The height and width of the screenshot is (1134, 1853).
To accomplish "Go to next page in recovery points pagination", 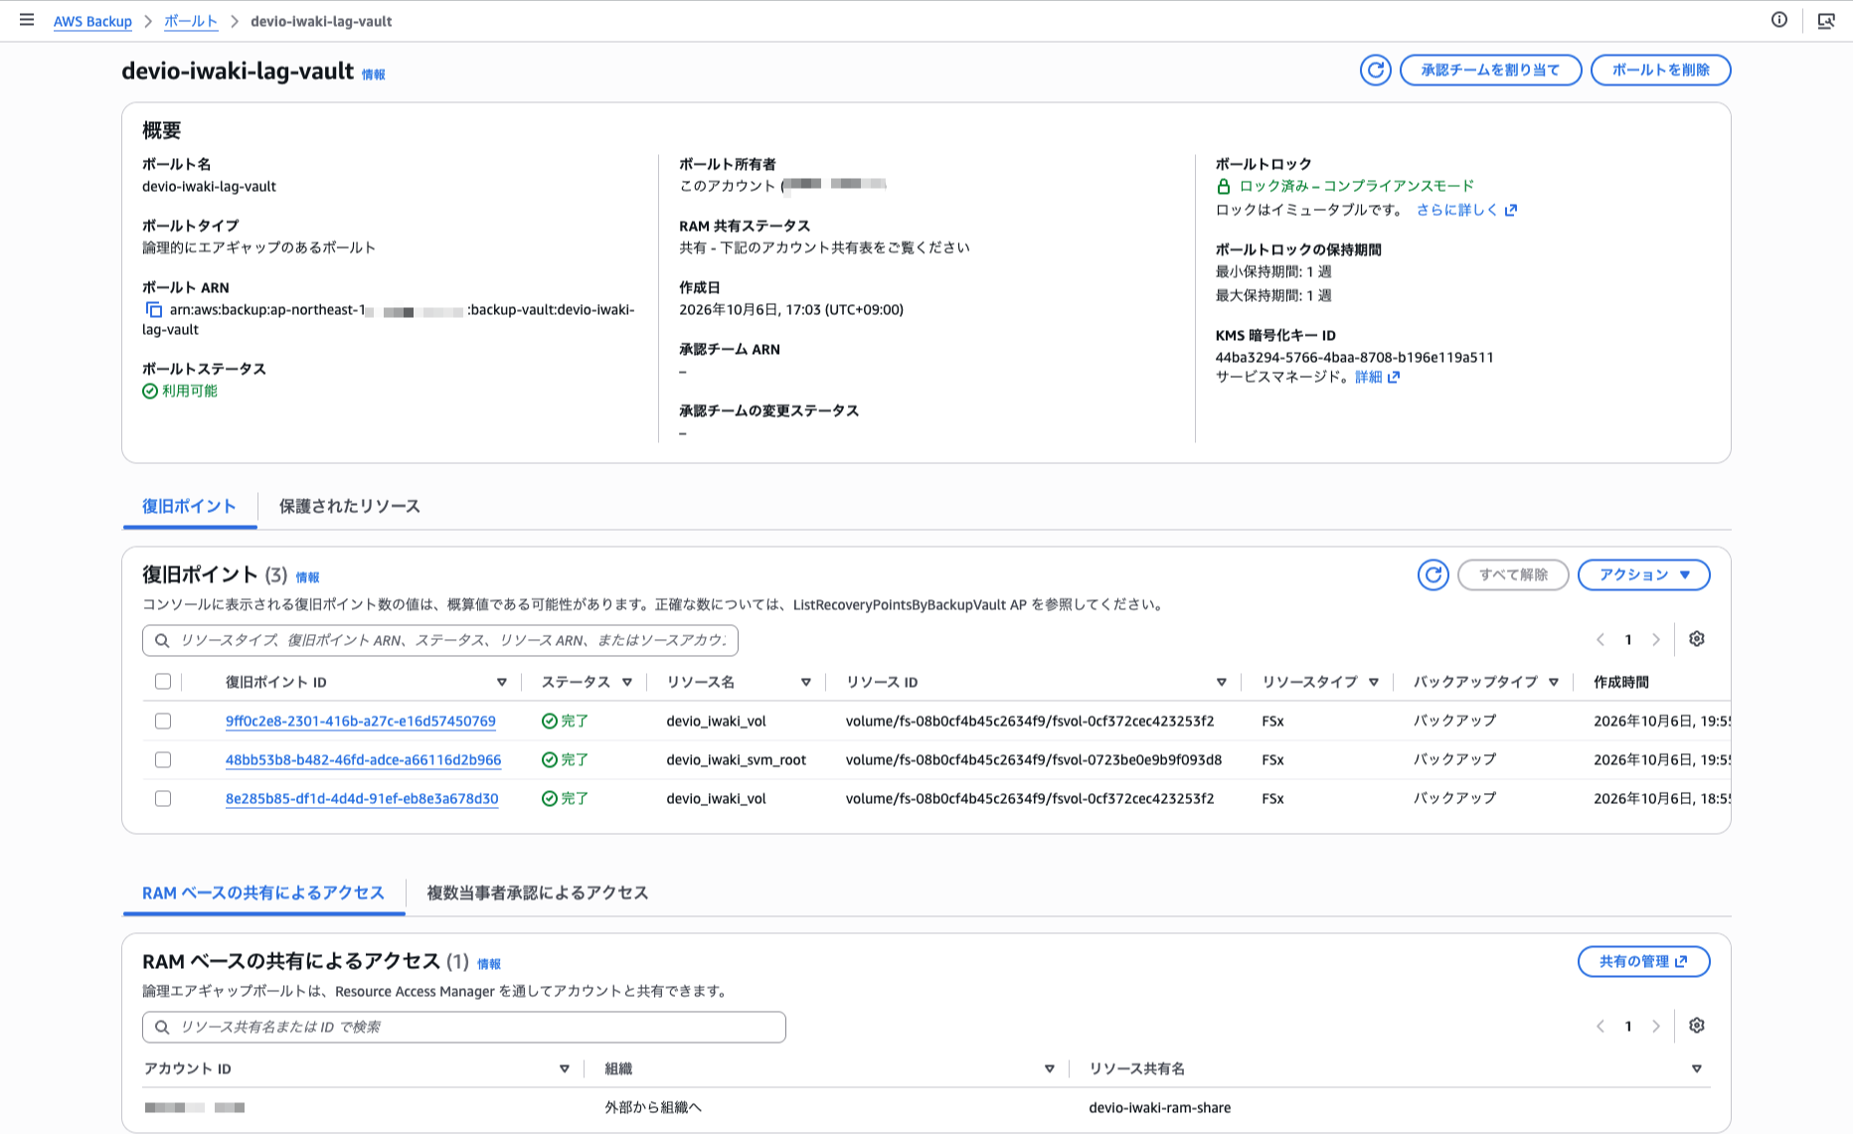I will 1656,640.
